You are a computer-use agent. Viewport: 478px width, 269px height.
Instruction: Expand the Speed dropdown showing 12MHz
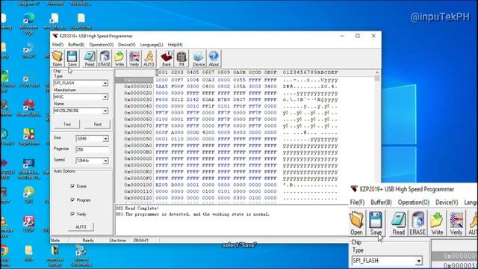(x=105, y=161)
